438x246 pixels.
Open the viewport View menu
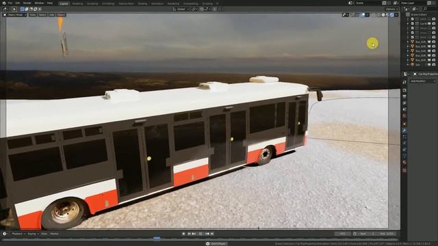(33, 15)
